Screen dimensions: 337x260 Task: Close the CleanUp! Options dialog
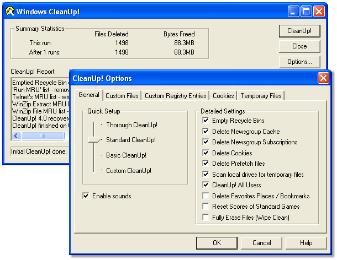(x=323, y=78)
